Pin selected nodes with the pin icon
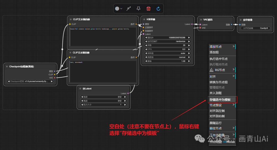This screenshot has height=150, width=277. tap(139, 8)
